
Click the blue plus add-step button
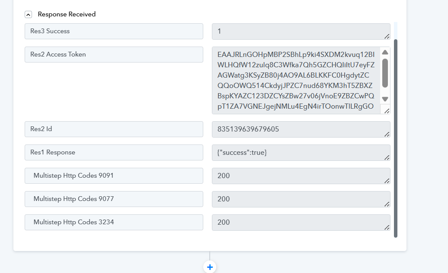coord(210,267)
